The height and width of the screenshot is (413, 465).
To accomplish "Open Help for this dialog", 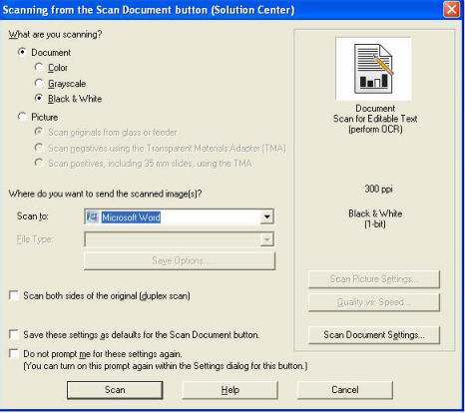I will (x=230, y=390).
